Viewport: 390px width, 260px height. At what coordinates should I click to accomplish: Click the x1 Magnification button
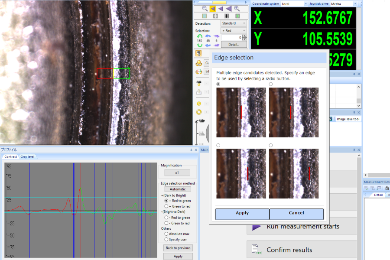point(177,172)
